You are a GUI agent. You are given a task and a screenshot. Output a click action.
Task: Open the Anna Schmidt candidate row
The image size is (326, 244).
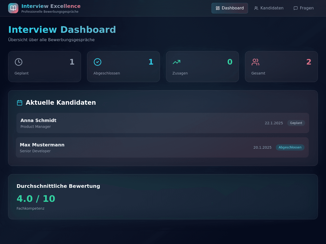pos(163,123)
